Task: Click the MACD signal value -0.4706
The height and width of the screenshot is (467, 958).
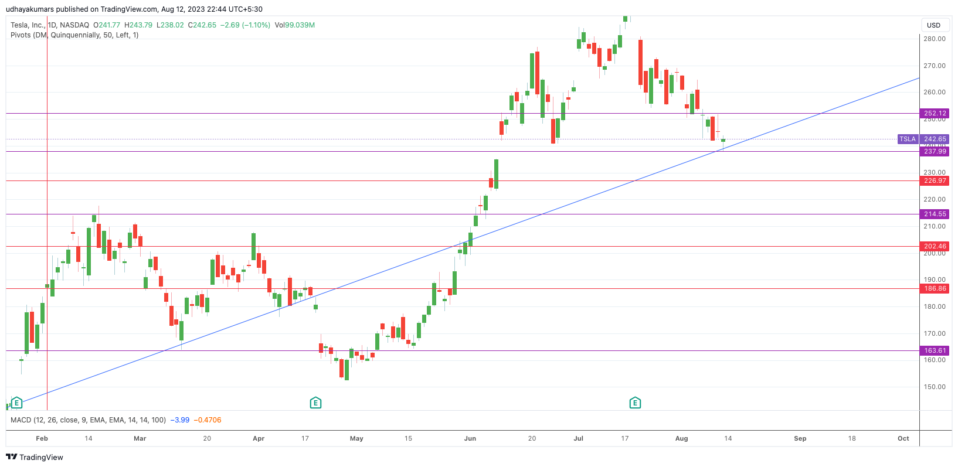Action: tap(208, 420)
